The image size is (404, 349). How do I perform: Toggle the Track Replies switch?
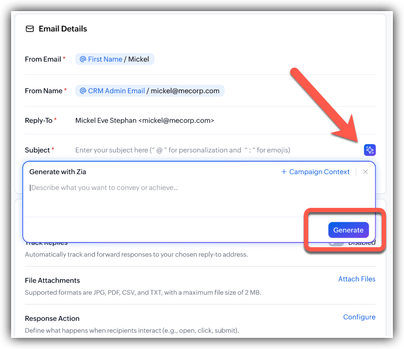coord(336,243)
